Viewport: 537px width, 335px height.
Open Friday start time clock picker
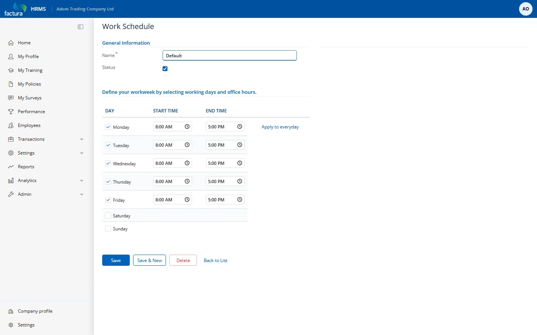point(187,200)
